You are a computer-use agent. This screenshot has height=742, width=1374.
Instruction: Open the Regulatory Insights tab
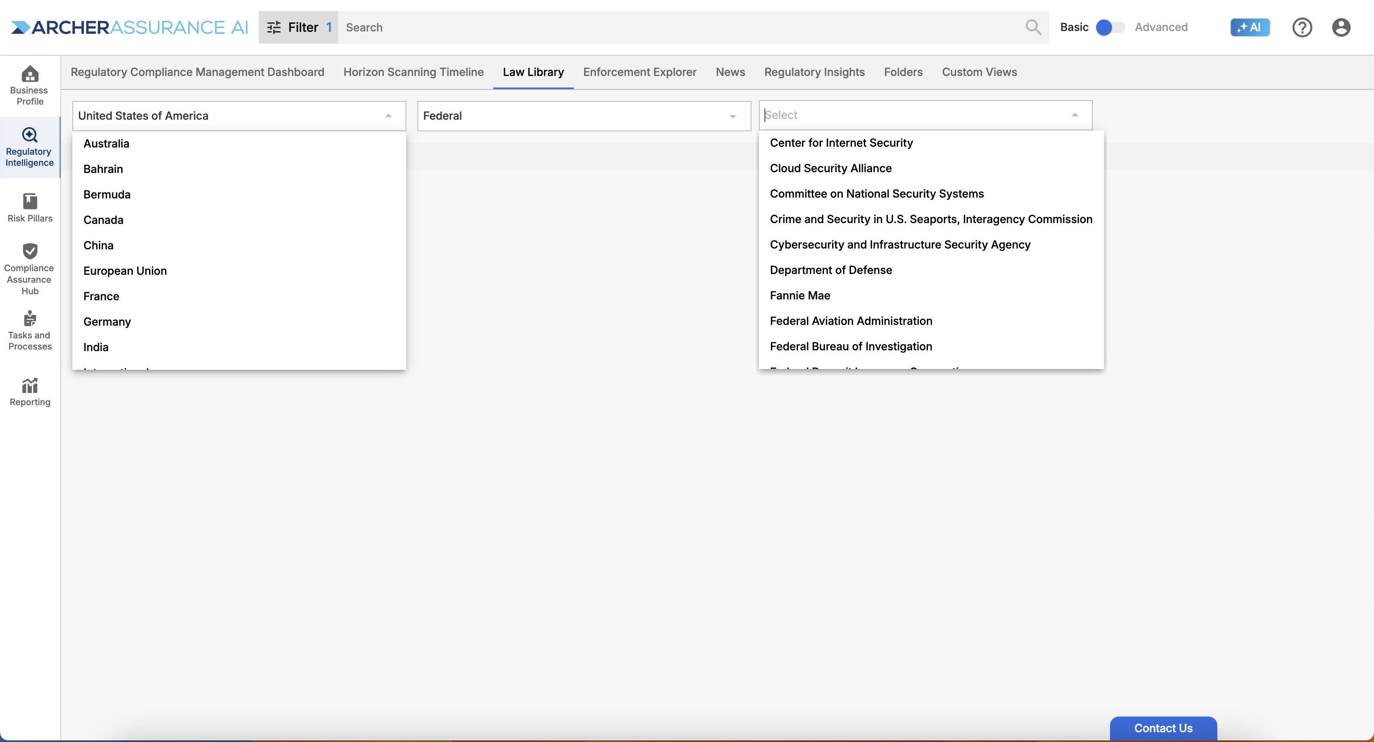[815, 72]
